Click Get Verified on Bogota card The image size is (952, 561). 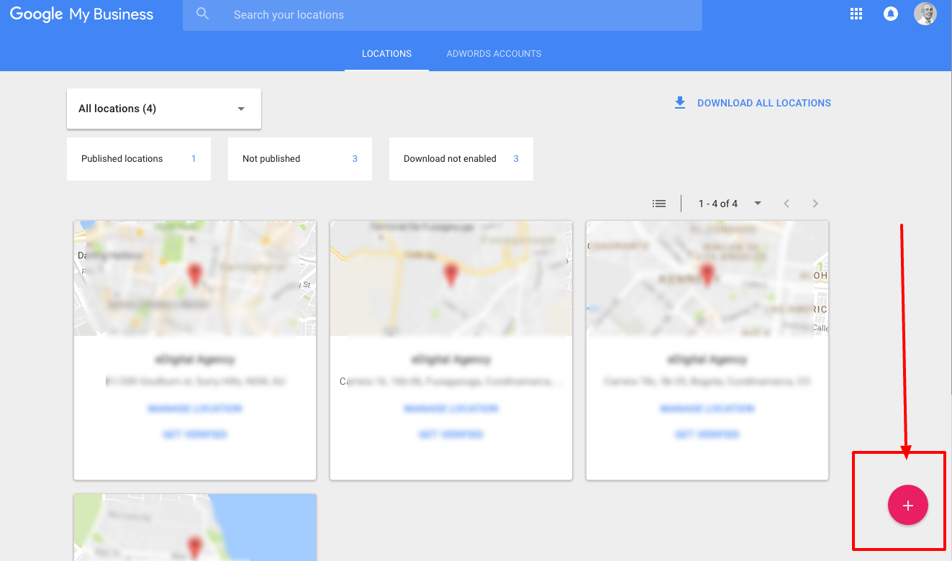707,434
